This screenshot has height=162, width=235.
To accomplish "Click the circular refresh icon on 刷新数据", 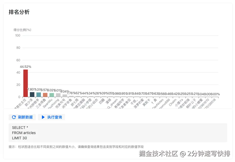I will 14,117.
